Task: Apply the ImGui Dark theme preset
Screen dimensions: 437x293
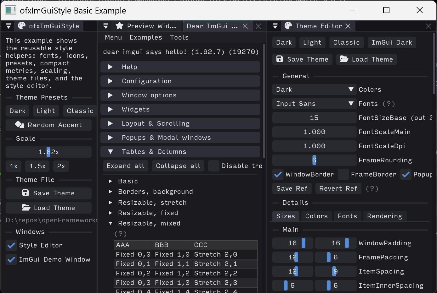Action: 392,42
